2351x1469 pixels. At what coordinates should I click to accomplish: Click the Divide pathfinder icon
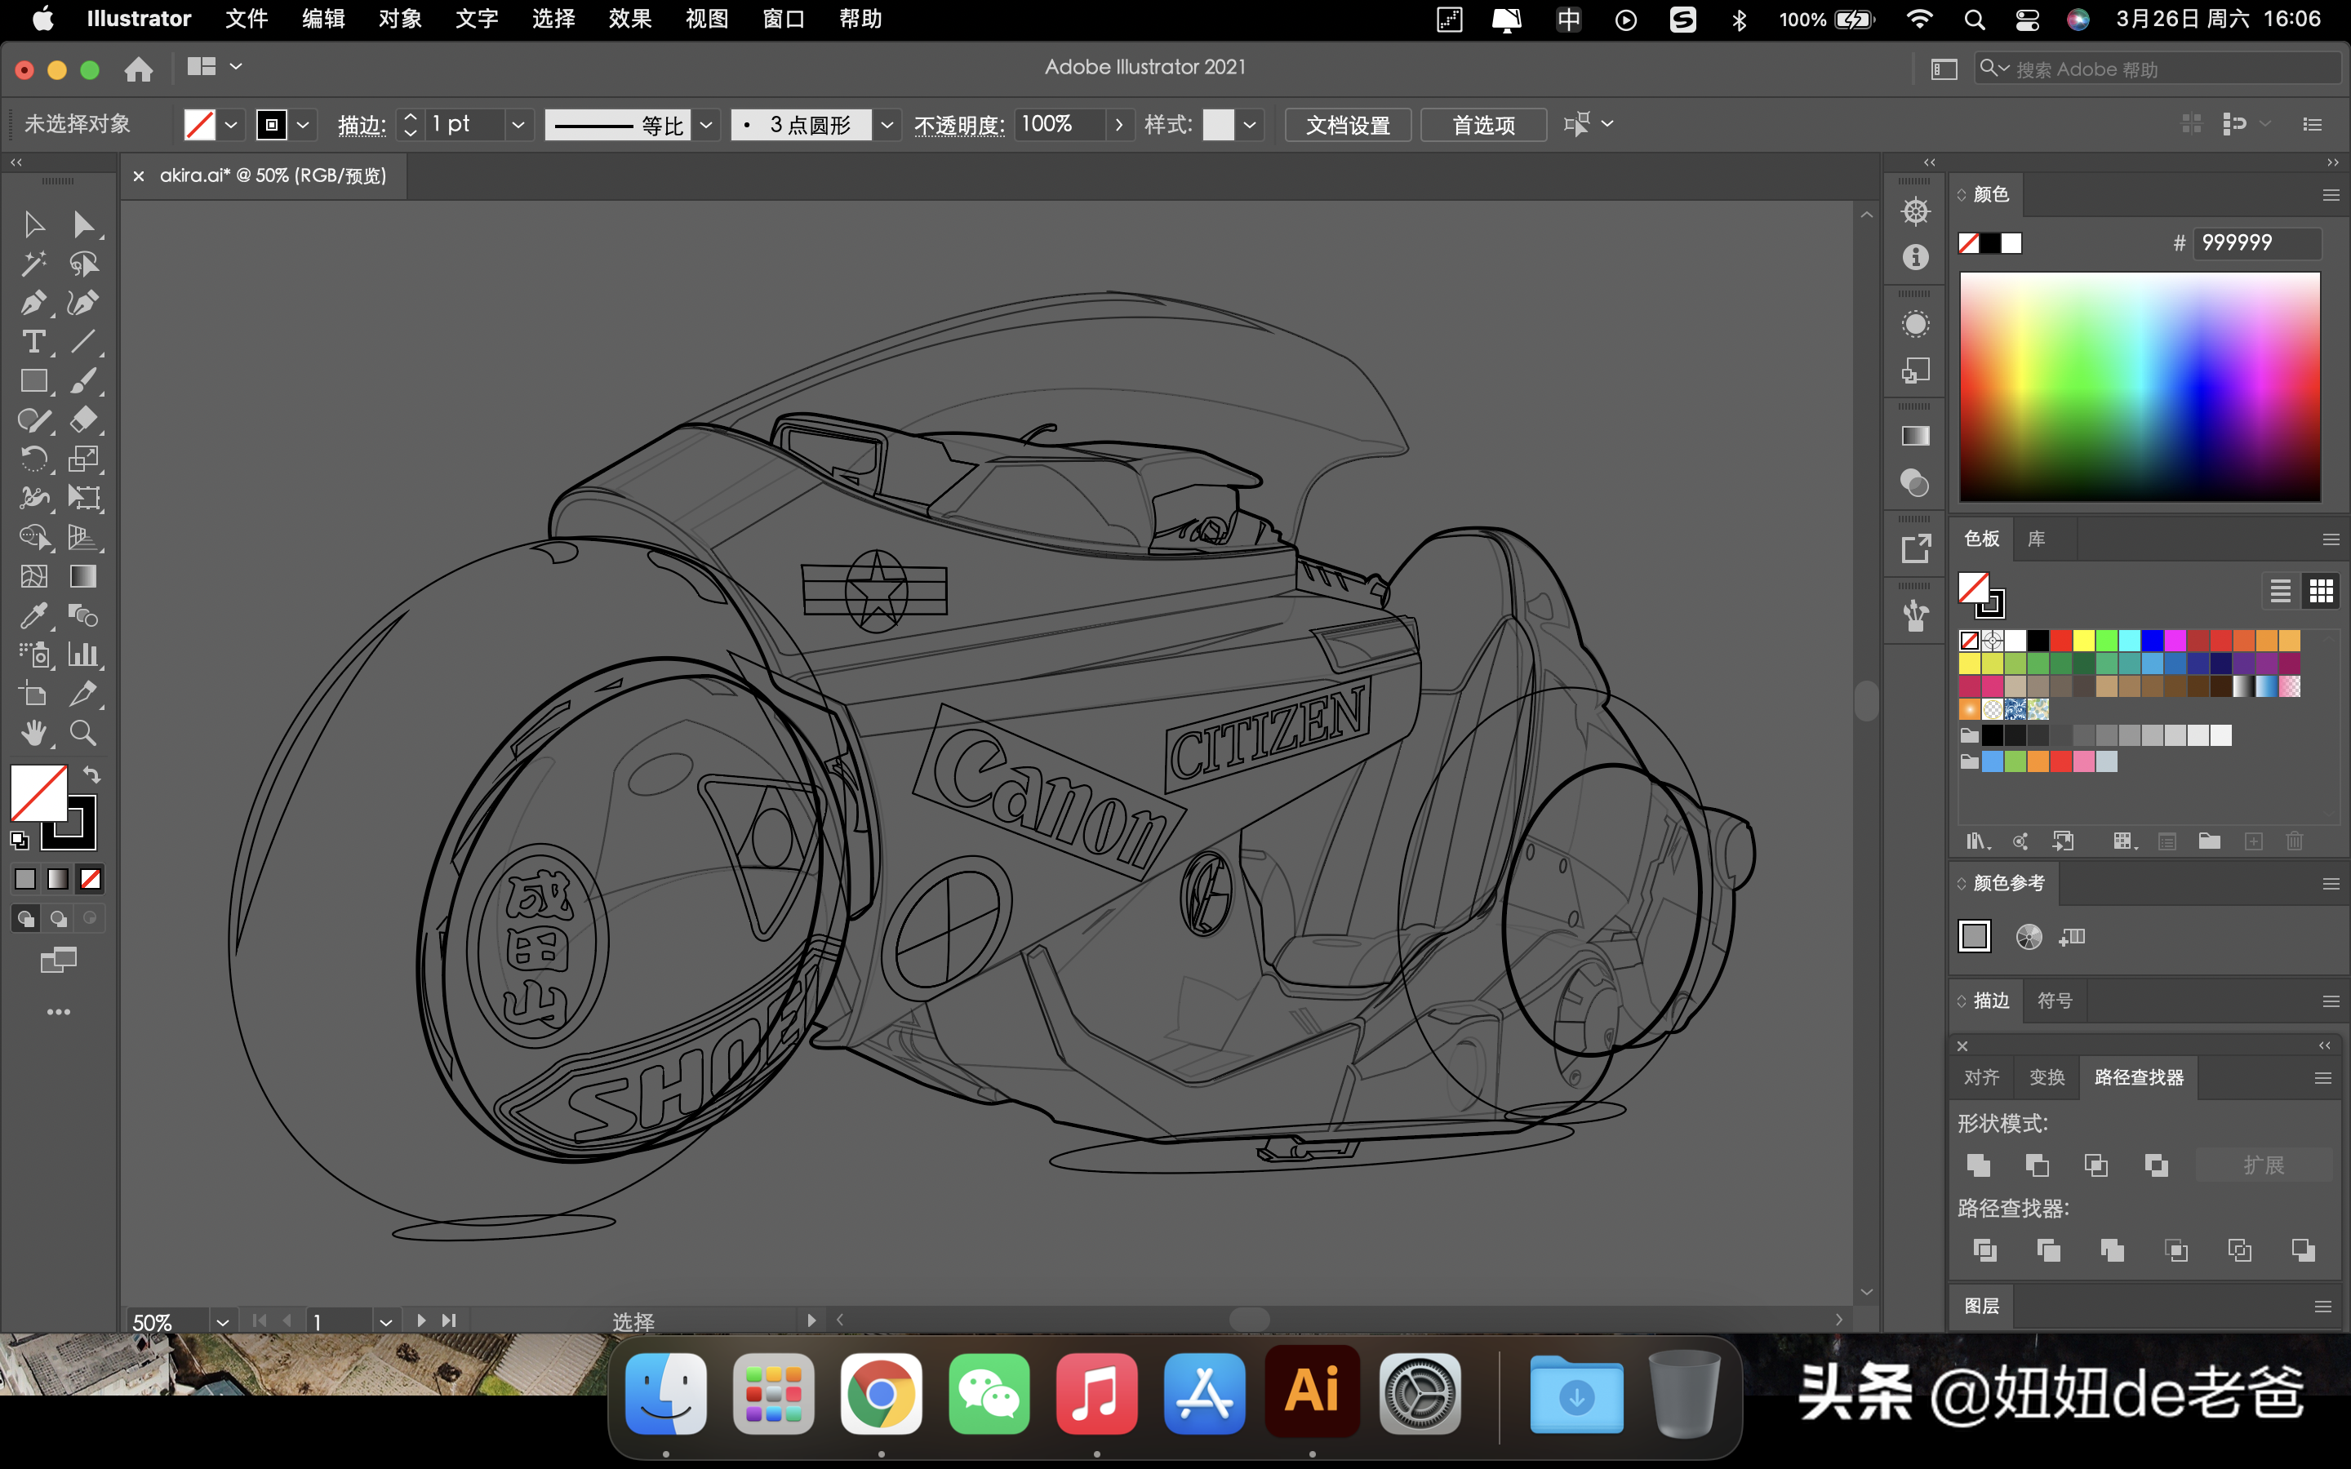[x=1984, y=1249]
